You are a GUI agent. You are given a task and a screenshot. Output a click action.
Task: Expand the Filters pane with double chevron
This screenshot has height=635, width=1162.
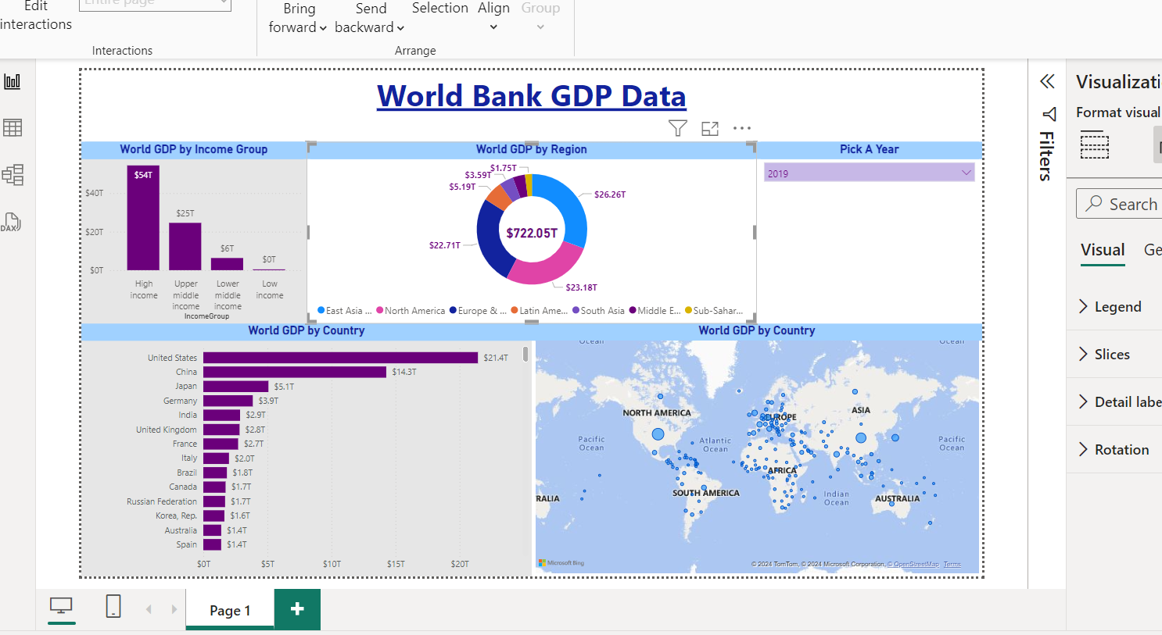point(1047,81)
